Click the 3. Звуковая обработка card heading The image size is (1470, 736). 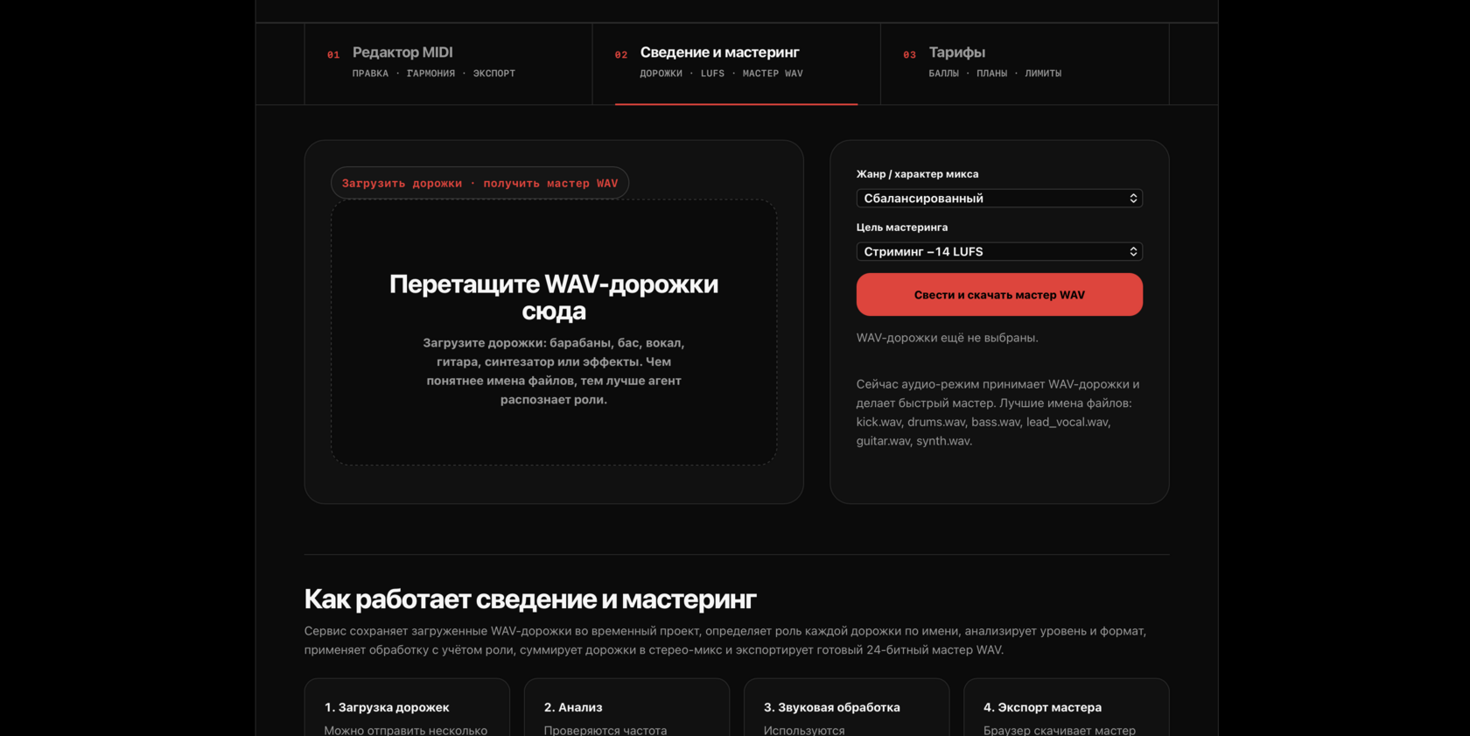coord(831,707)
